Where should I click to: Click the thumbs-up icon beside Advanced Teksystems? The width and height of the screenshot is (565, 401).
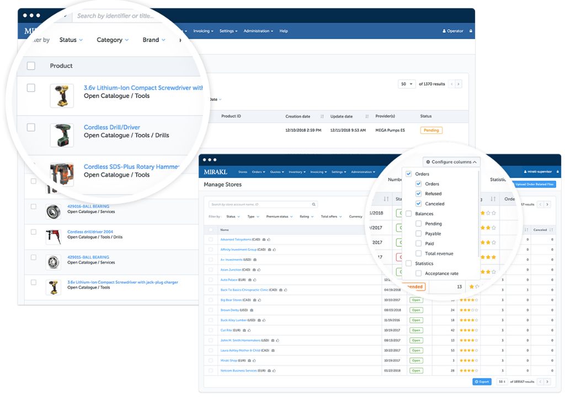269,240
